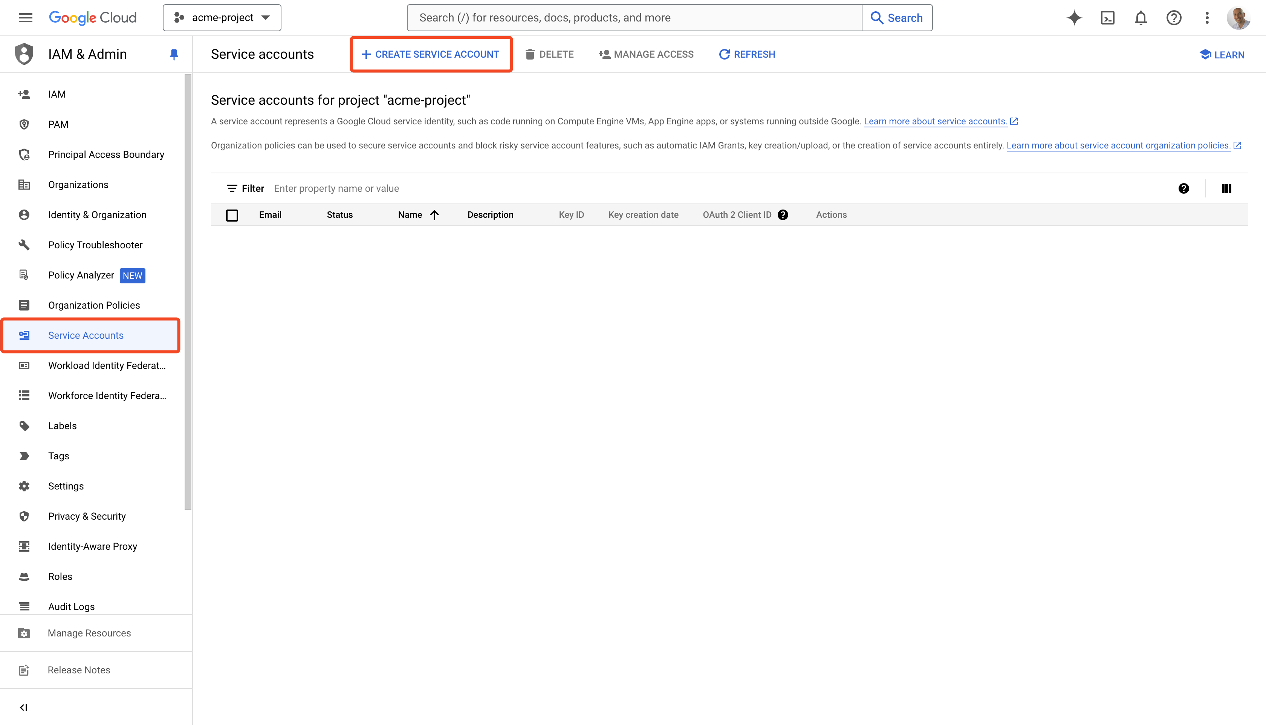1266x725 pixels.
Task: Click the sidebar vertical scrollbar
Action: point(188,292)
